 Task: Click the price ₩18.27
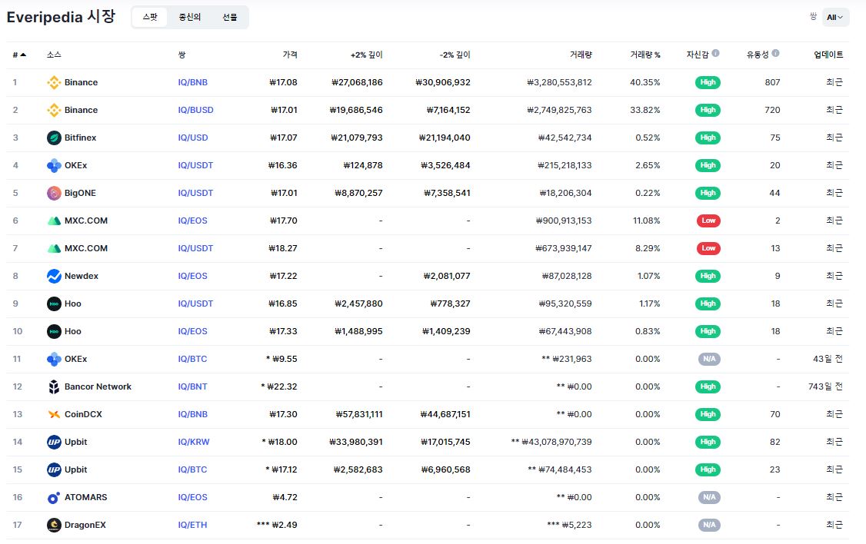283,248
